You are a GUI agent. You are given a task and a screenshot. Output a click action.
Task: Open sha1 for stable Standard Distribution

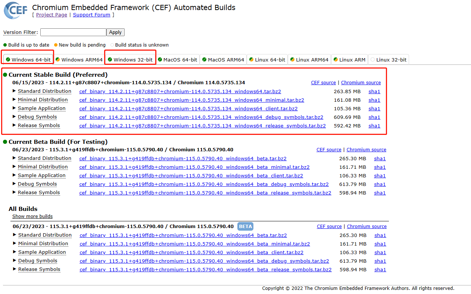(374, 92)
